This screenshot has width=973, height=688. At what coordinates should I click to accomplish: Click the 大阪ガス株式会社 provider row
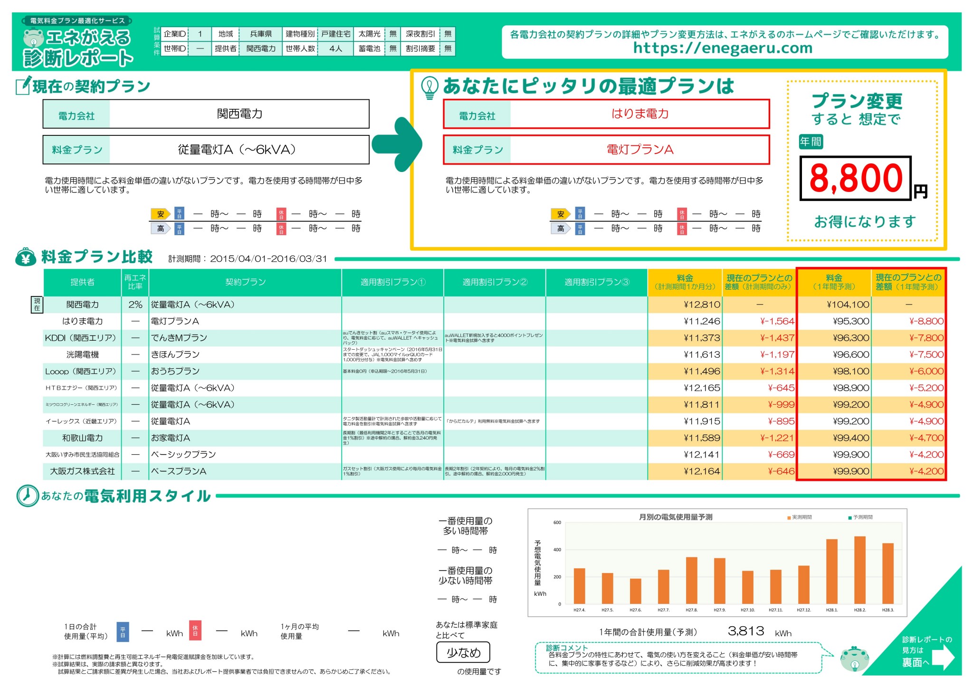coord(494,471)
